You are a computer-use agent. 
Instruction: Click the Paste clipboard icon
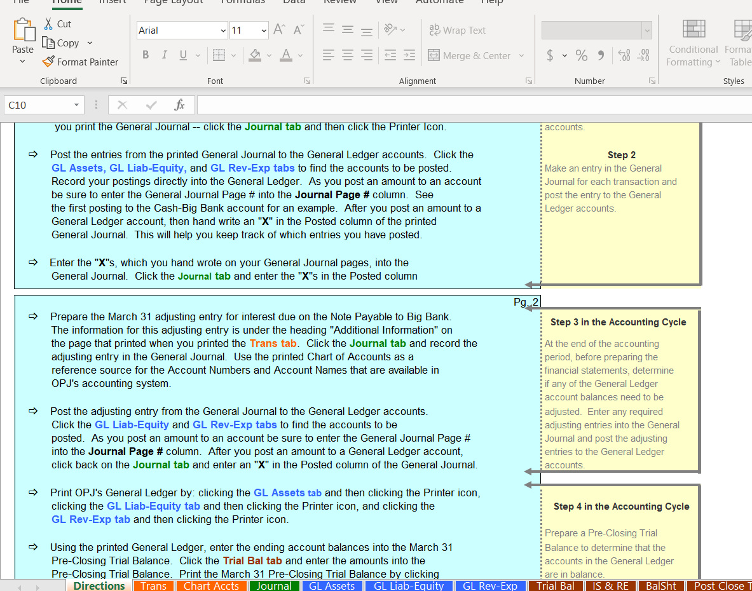pos(23,30)
